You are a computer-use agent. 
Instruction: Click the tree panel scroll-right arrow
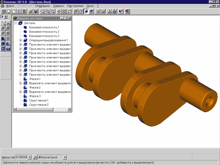[x=69, y=109]
